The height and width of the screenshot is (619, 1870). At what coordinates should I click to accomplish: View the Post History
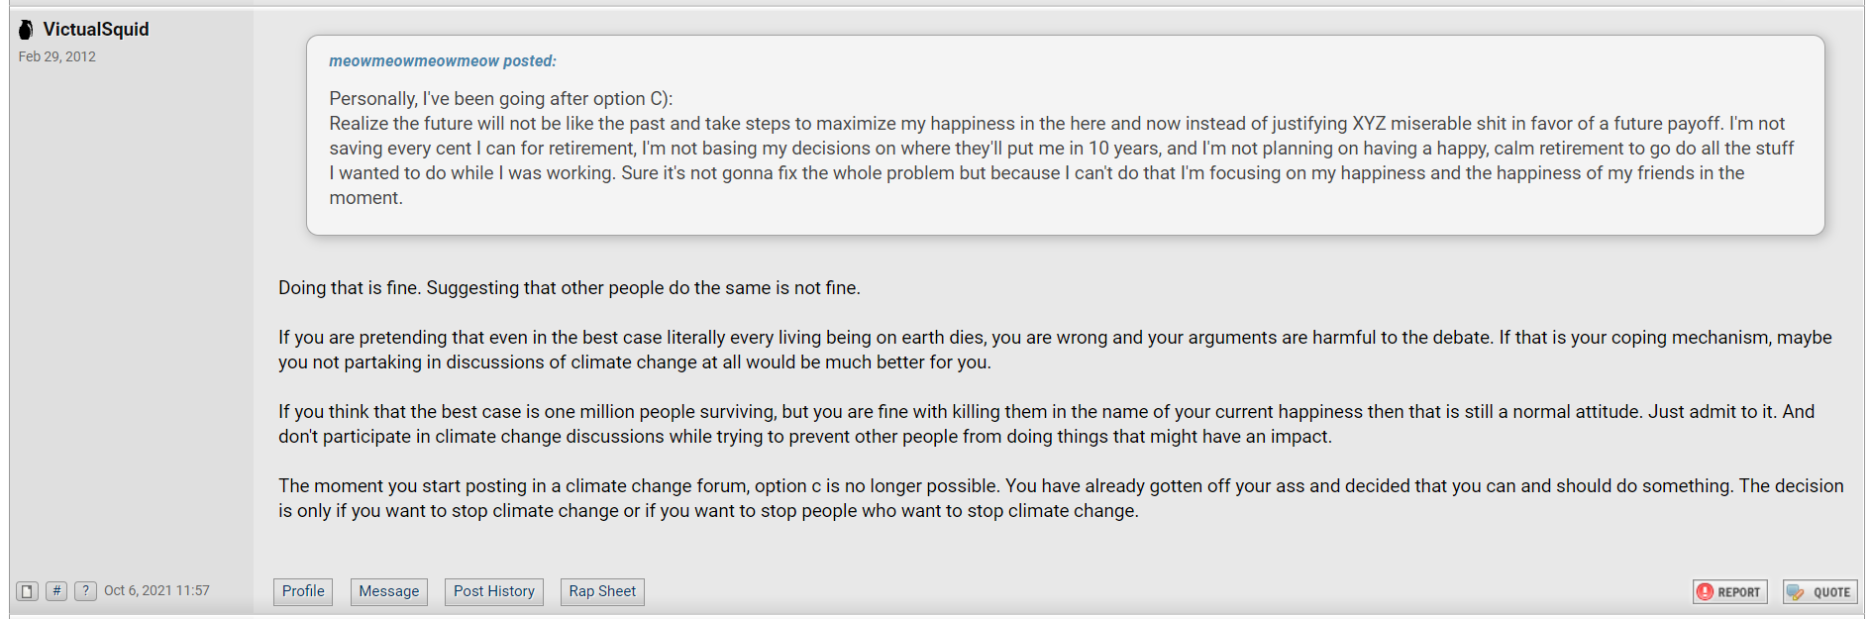(494, 591)
